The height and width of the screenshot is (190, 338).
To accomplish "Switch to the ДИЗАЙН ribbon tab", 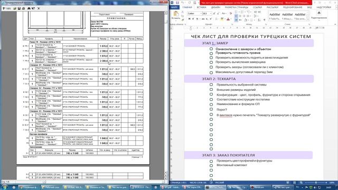I will (x=215, y=7).
